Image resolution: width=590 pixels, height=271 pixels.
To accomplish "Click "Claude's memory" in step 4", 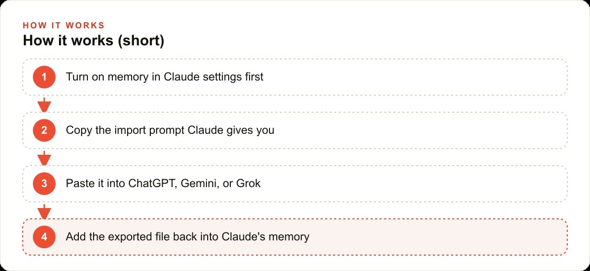I will 265,237.
